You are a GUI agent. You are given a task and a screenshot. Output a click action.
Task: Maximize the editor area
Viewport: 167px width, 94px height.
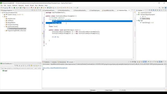[x=134, y=10]
